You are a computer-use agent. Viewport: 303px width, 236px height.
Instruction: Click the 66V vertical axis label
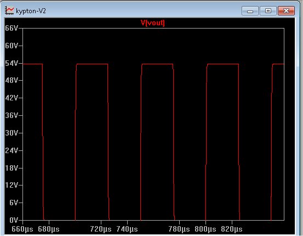click(x=12, y=29)
